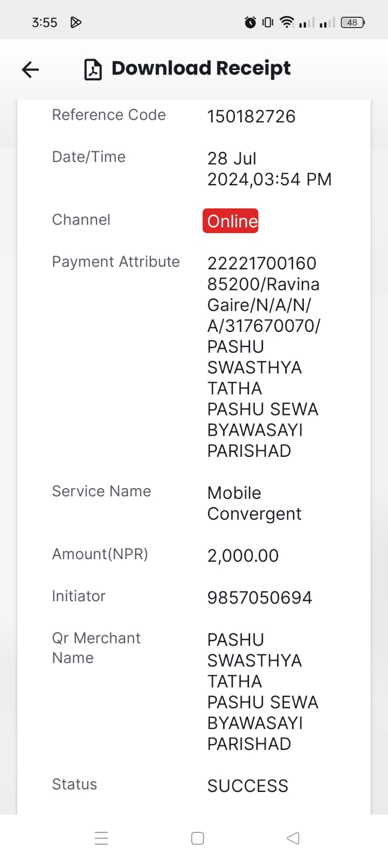Image resolution: width=388 pixels, height=862 pixels.
Task: Tap the date 28 Jul 2024,03:54 PM
Action: [x=269, y=169]
